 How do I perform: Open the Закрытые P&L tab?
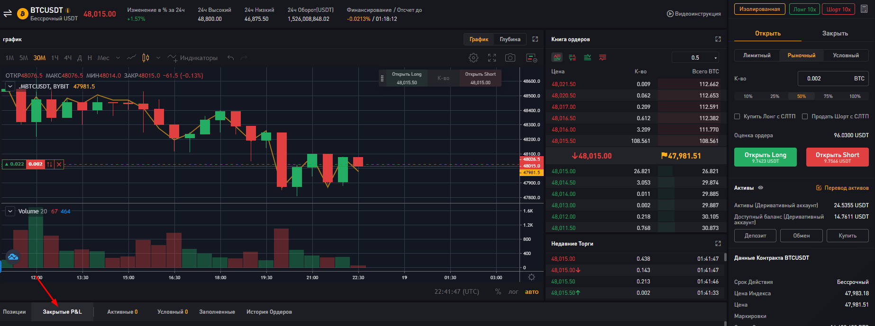click(x=62, y=312)
